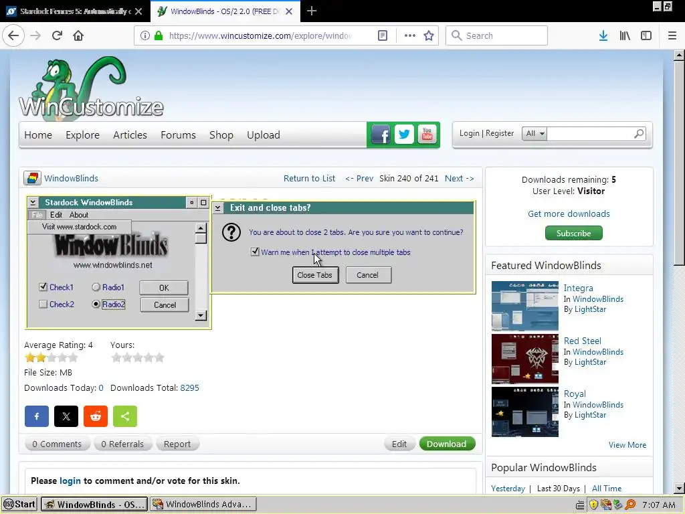This screenshot has width=685, height=514.
Task: Open the browser home page
Action: coord(78,35)
